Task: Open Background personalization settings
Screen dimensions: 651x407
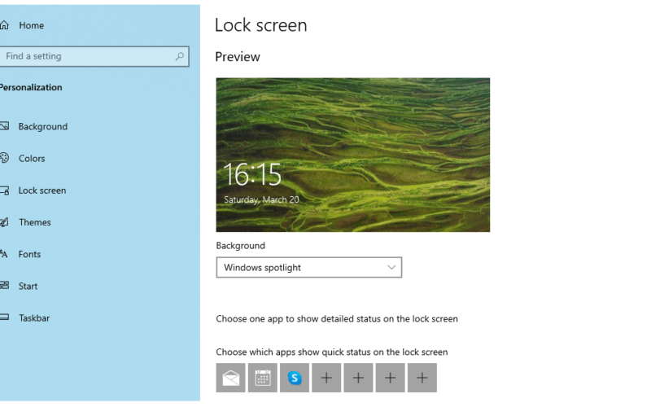Action: point(43,126)
